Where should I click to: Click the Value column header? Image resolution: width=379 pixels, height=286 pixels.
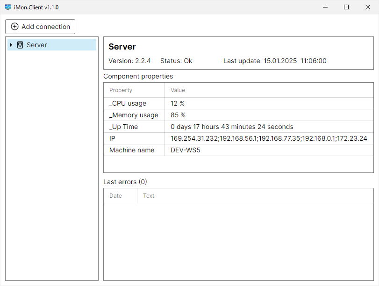coord(178,90)
